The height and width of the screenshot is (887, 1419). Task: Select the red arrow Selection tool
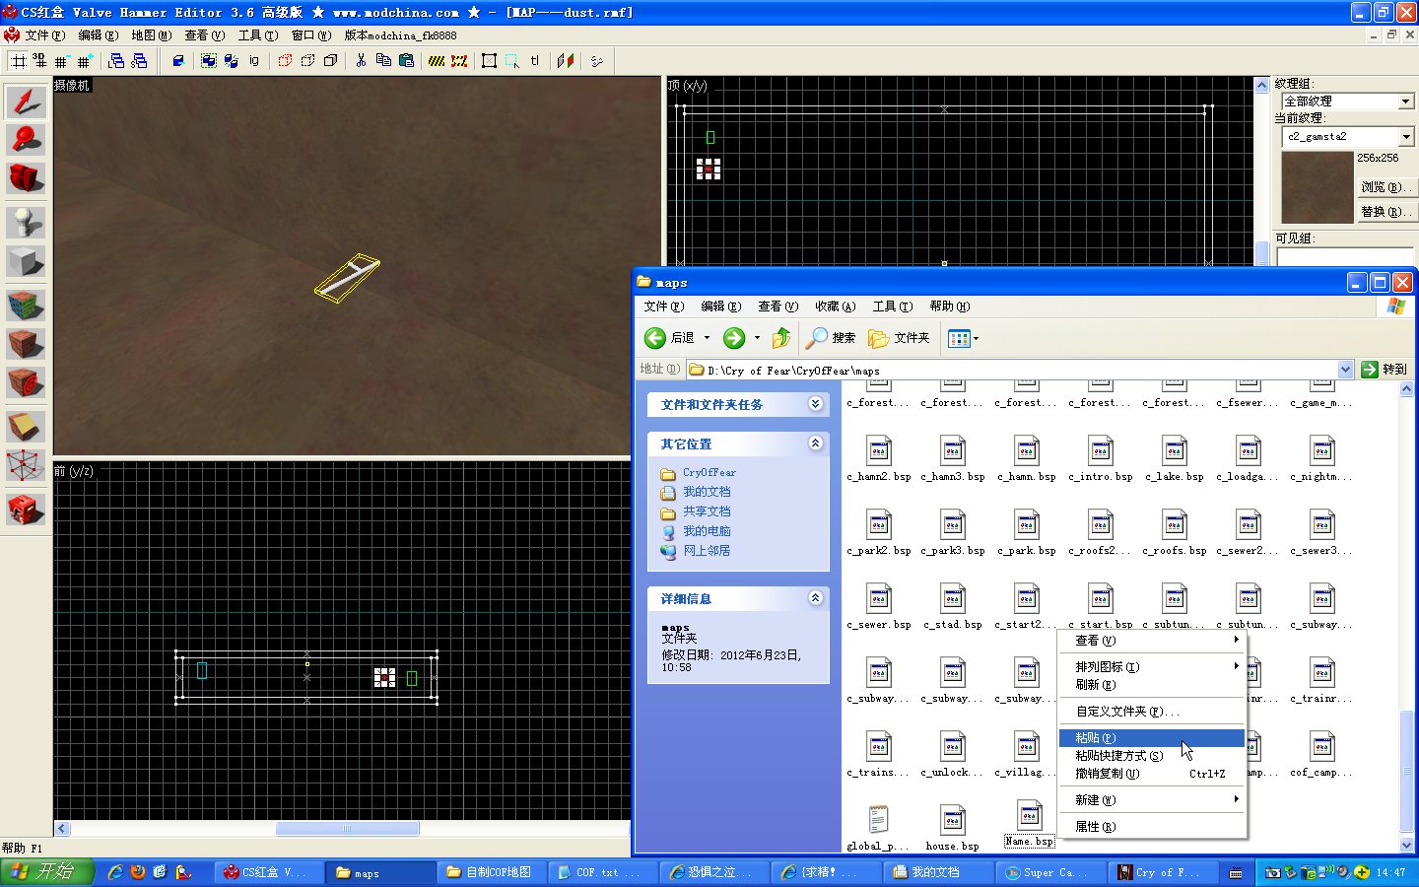tap(26, 102)
